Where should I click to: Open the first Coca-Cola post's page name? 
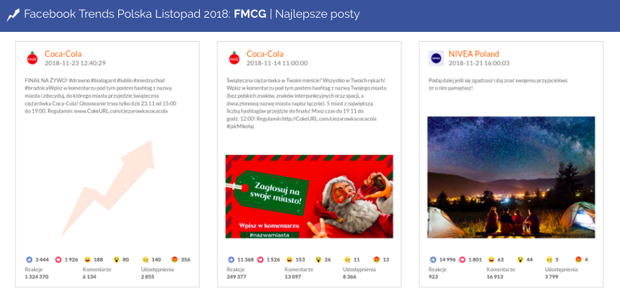pos(63,54)
